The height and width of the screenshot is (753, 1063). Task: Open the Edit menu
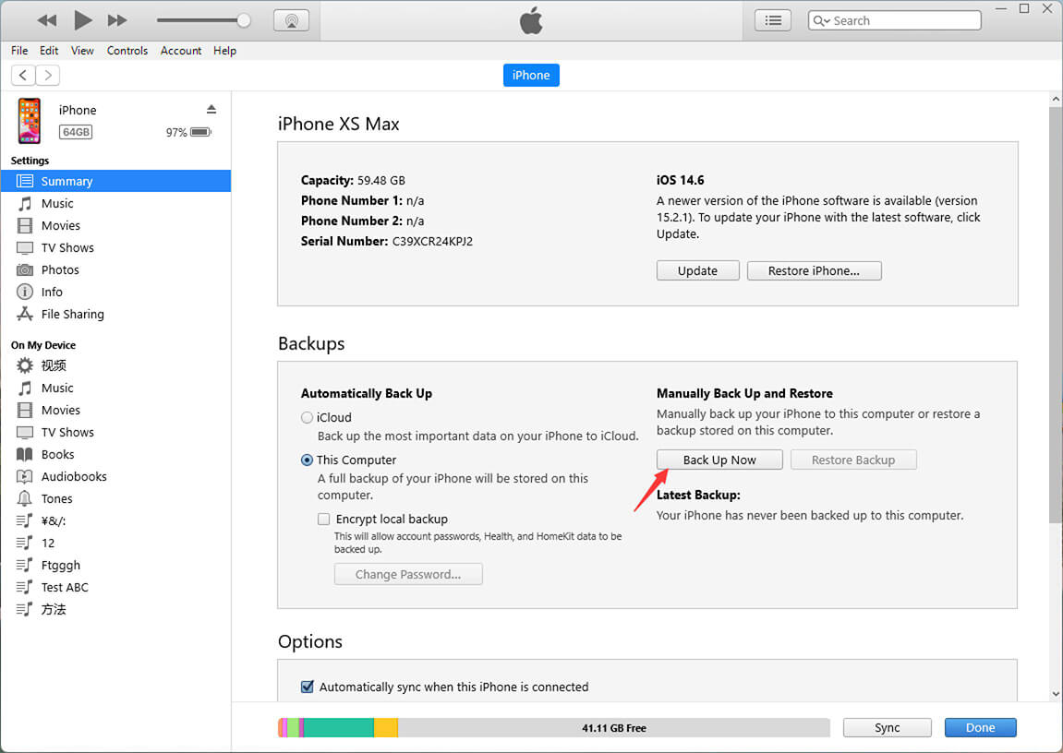(x=49, y=51)
